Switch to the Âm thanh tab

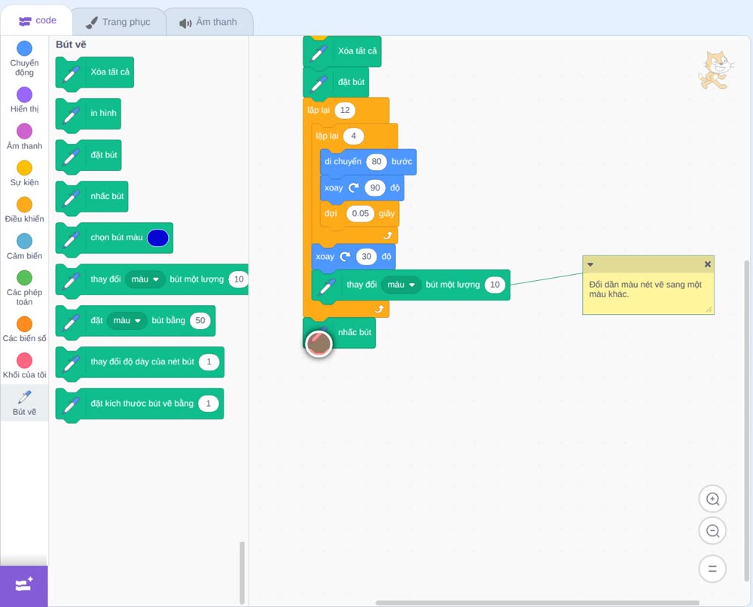(209, 22)
